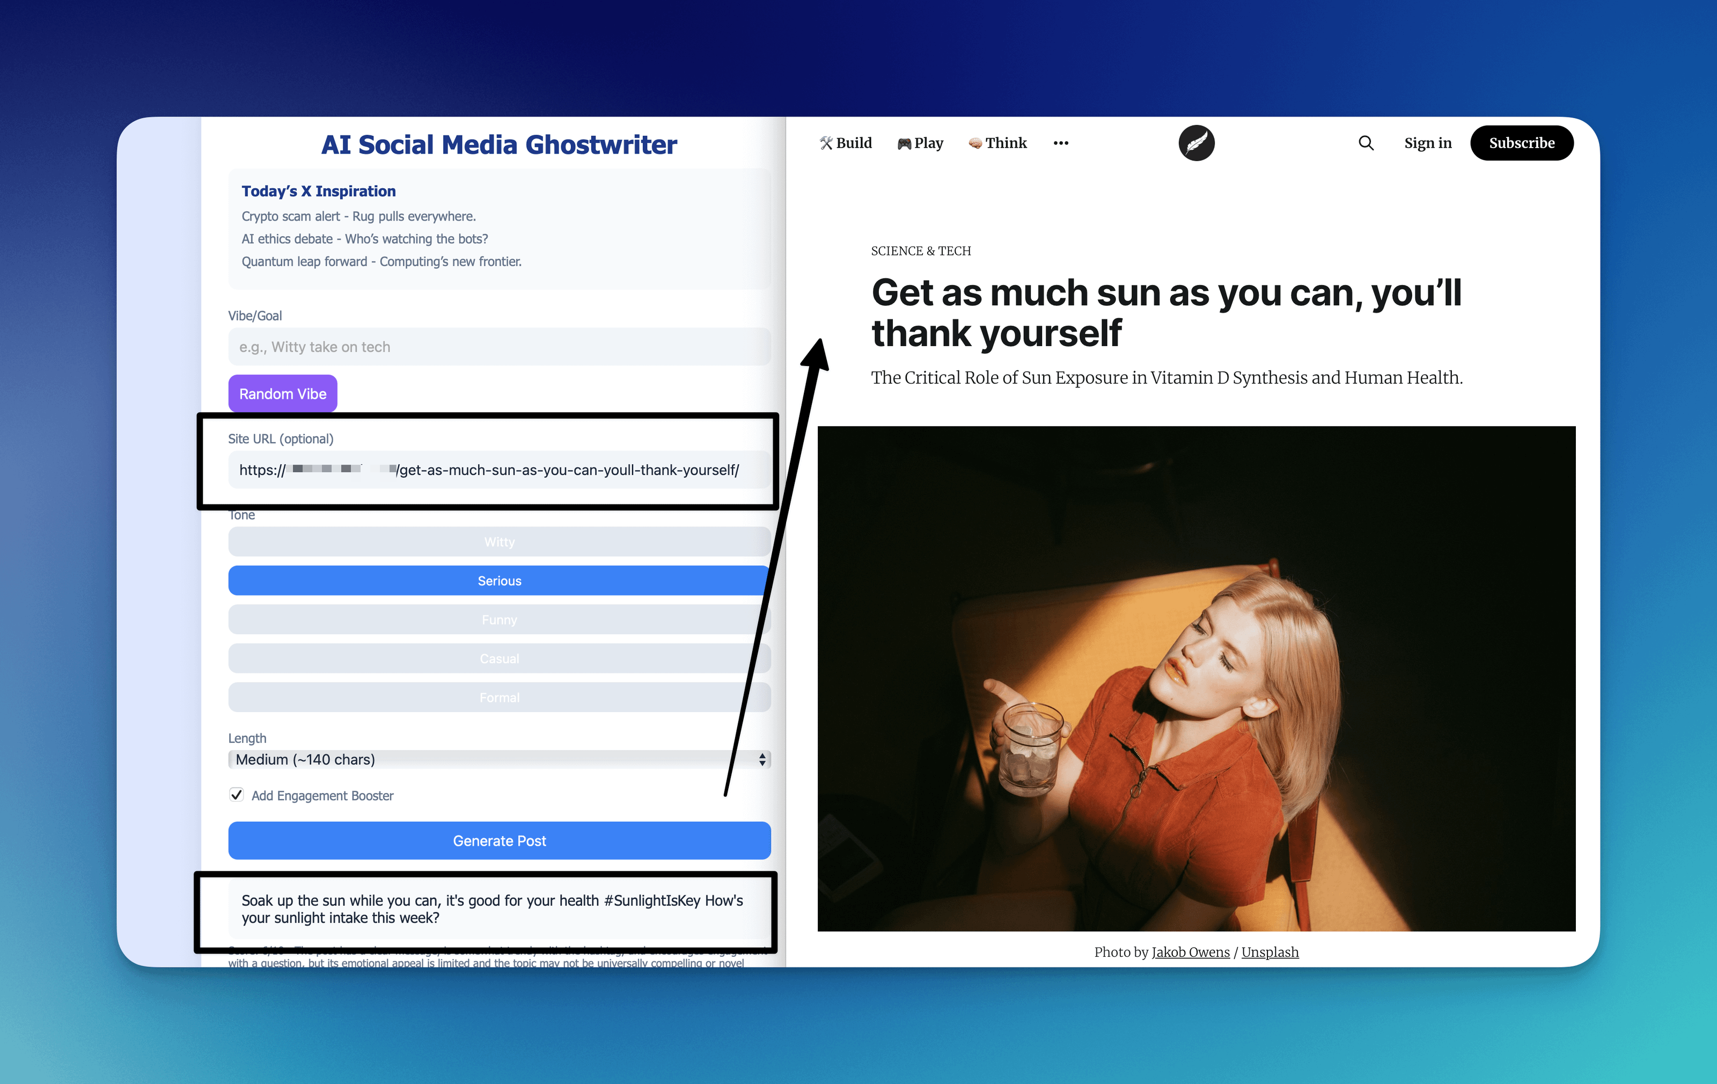Select the Serious tone option
The image size is (1717, 1084).
coord(499,581)
